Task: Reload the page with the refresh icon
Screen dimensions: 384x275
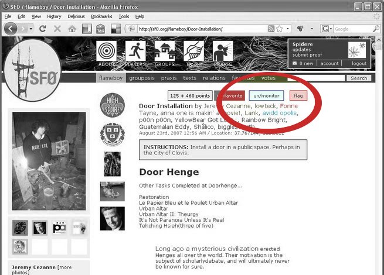Action: (x=43, y=29)
